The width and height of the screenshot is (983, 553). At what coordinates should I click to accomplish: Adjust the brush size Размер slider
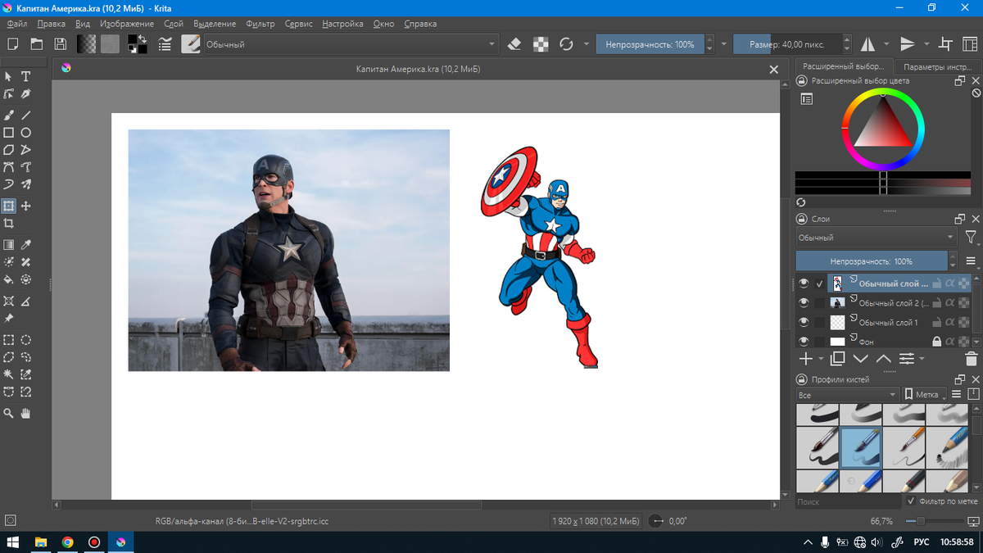coord(787,44)
